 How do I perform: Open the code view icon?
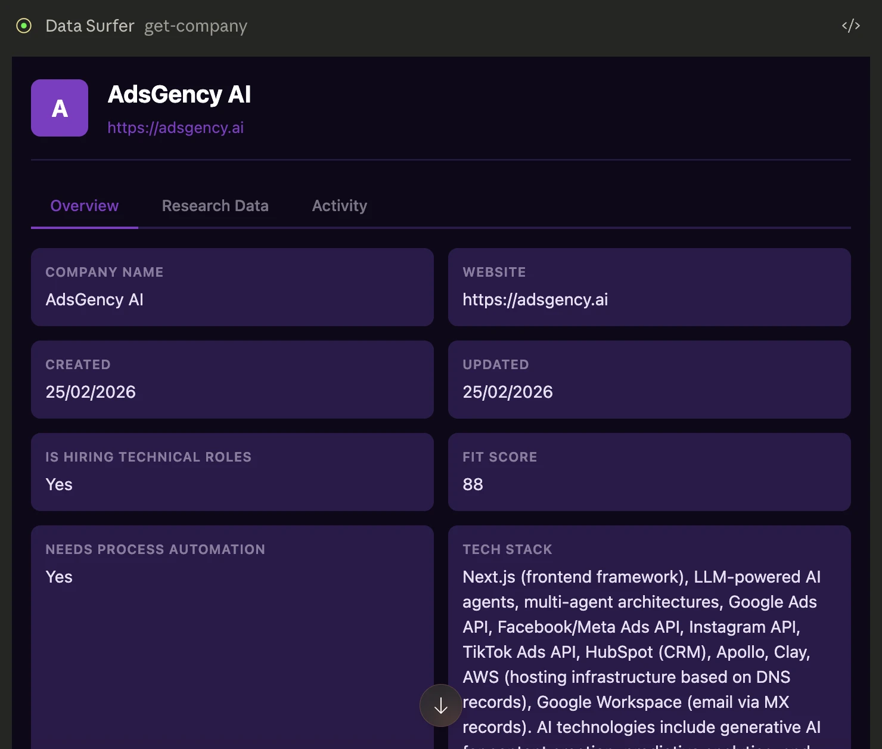851,26
